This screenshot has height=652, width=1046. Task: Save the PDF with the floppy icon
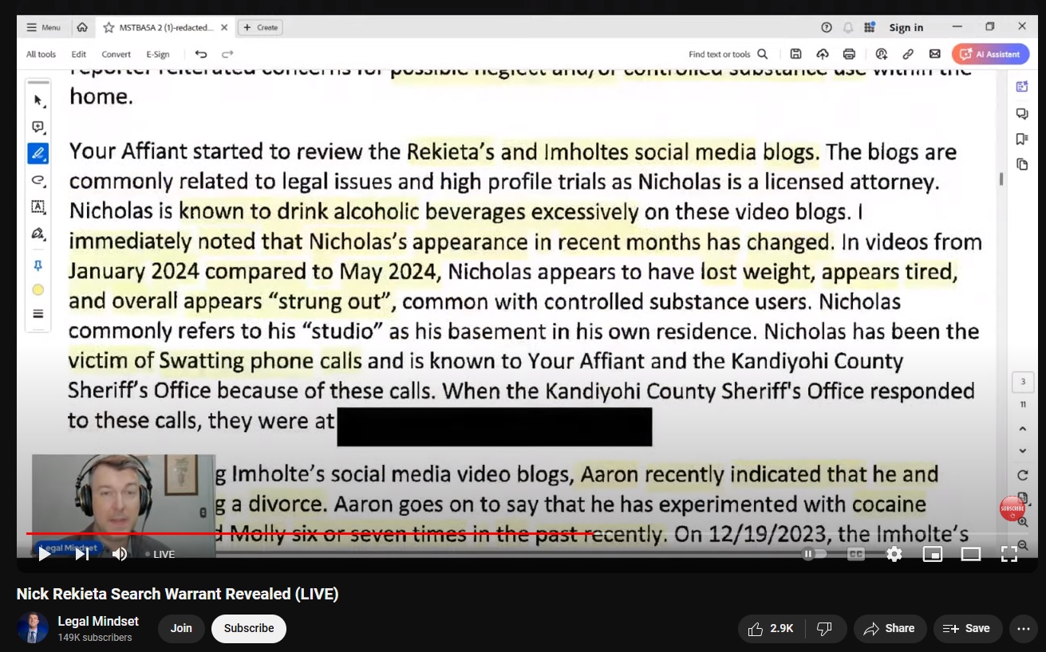pos(795,54)
